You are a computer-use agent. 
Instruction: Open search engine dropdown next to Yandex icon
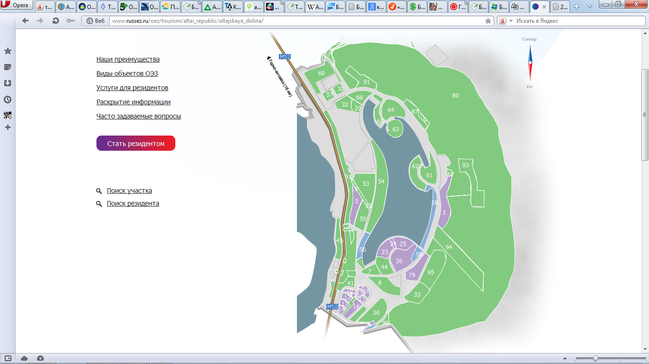pos(511,21)
